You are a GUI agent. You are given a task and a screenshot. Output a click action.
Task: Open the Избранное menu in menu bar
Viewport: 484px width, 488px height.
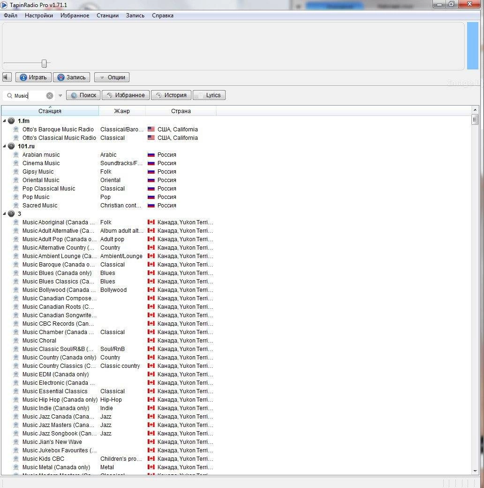click(75, 15)
